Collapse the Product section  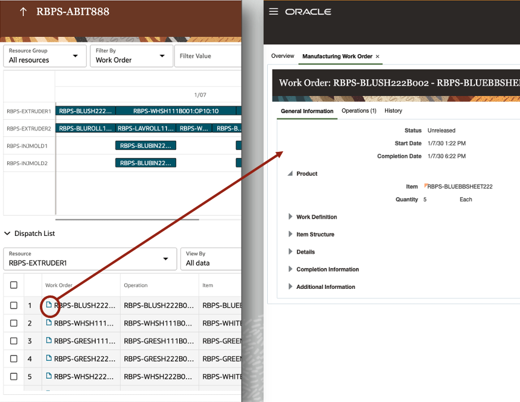(290, 173)
